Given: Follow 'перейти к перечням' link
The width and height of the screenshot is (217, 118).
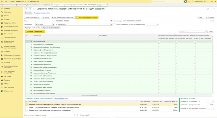Looking at the screenshot, I should (x=61, y=99).
